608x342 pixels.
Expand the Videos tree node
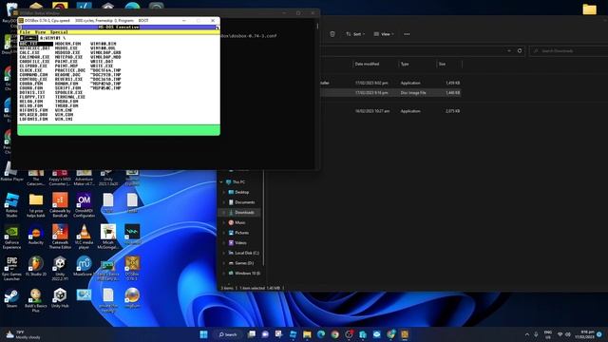(224, 243)
